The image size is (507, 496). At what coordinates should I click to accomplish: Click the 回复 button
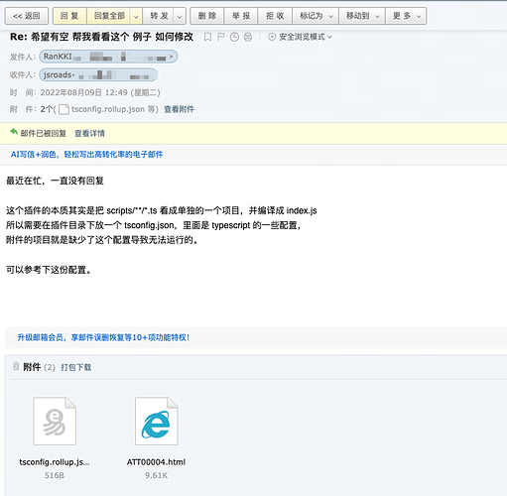coord(69,16)
